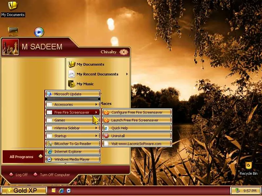The image size is (262, 196).
Task: Click the All Programs button
Action: coord(23,157)
